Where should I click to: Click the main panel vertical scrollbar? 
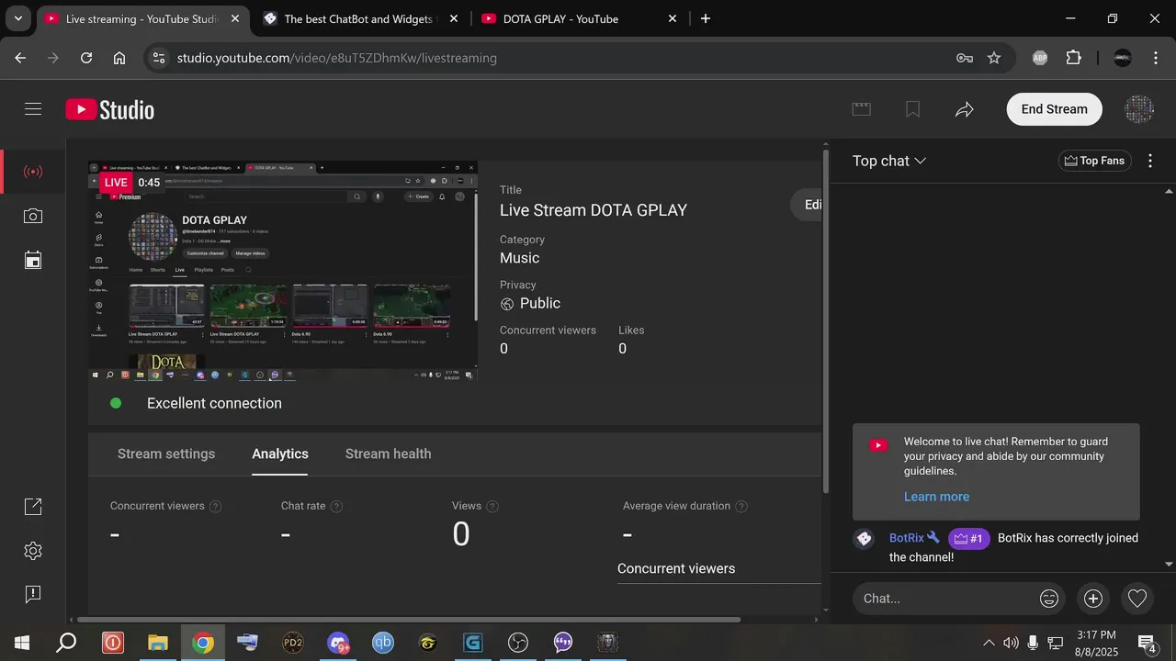[x=825, y=321]
